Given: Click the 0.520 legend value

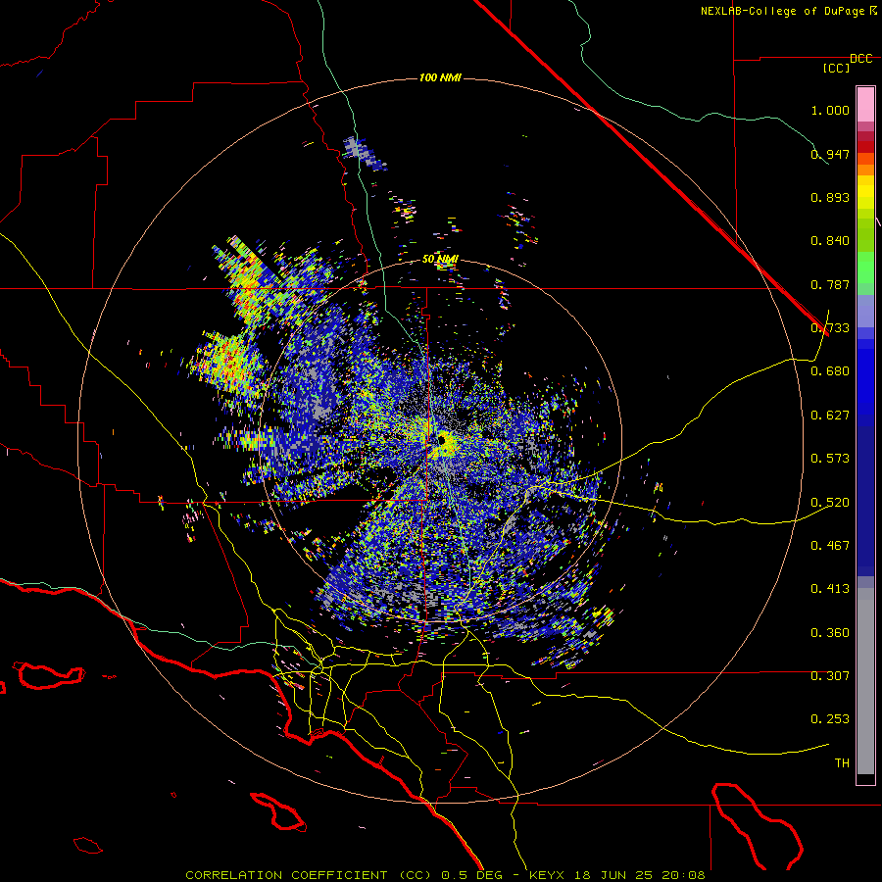Looking at the screenshot, I should coord(830,503).
